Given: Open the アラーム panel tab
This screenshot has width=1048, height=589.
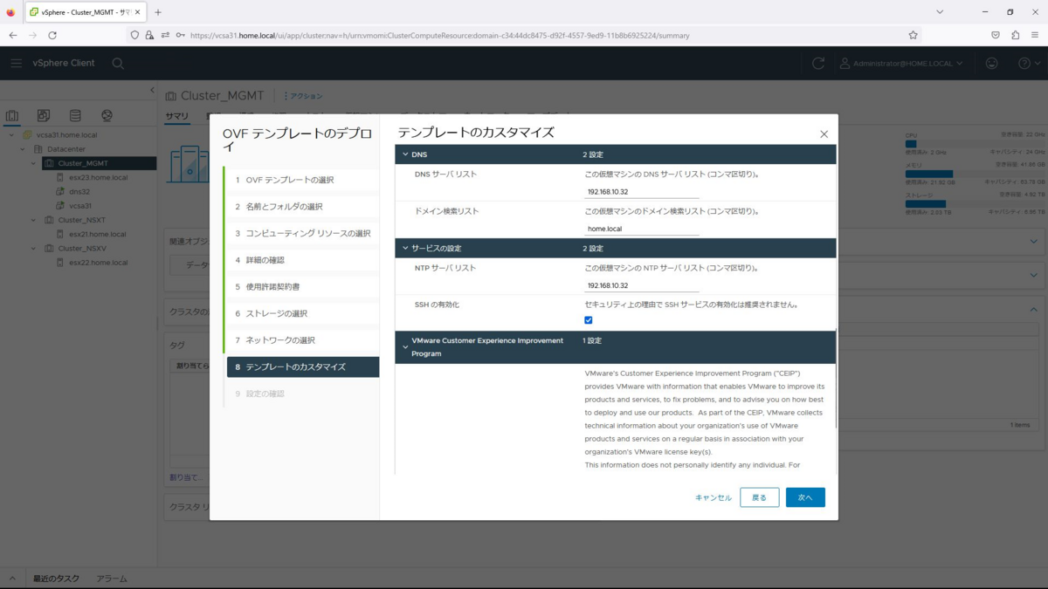Looking at the screenshot, I should (112, 579).
